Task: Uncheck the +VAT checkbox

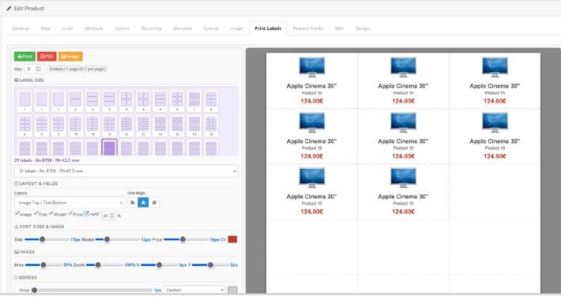Action: tap(86, 214)
